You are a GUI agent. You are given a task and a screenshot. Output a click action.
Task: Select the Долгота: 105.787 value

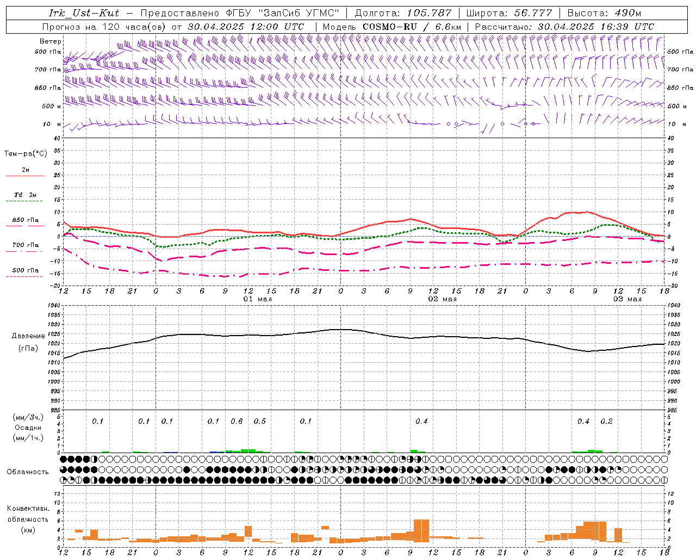[403, 13]
